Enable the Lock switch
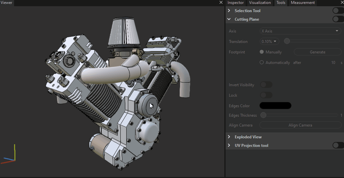The height and width of the screenshot is (178, 344). pos(266,95)
